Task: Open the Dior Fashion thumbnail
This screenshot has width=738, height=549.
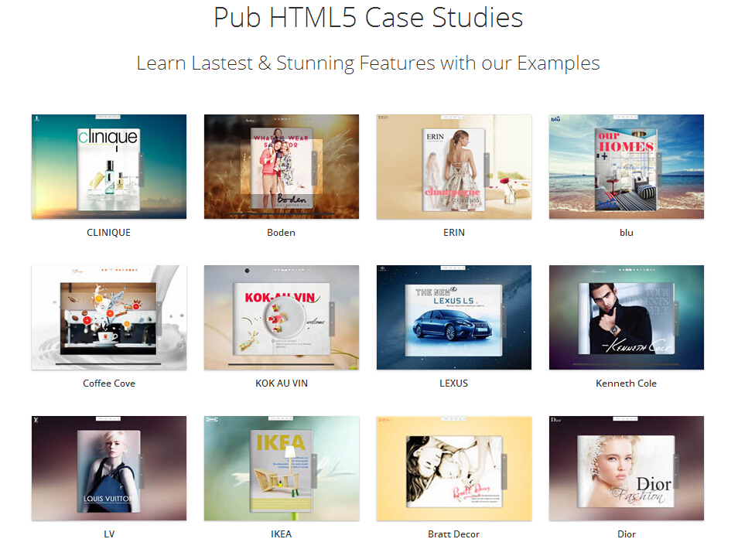Action: pyautogui.click(x=627, y=468)
